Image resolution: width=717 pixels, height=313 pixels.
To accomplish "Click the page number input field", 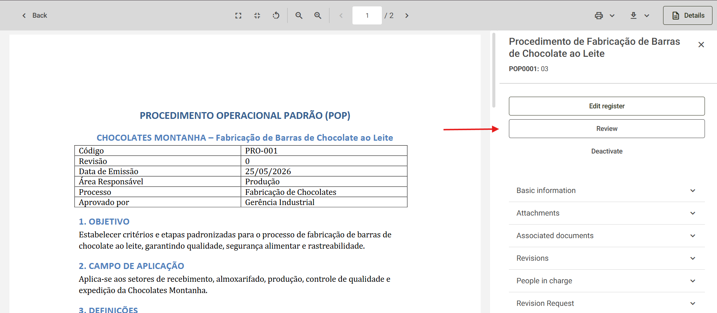I will coord(367,15).
